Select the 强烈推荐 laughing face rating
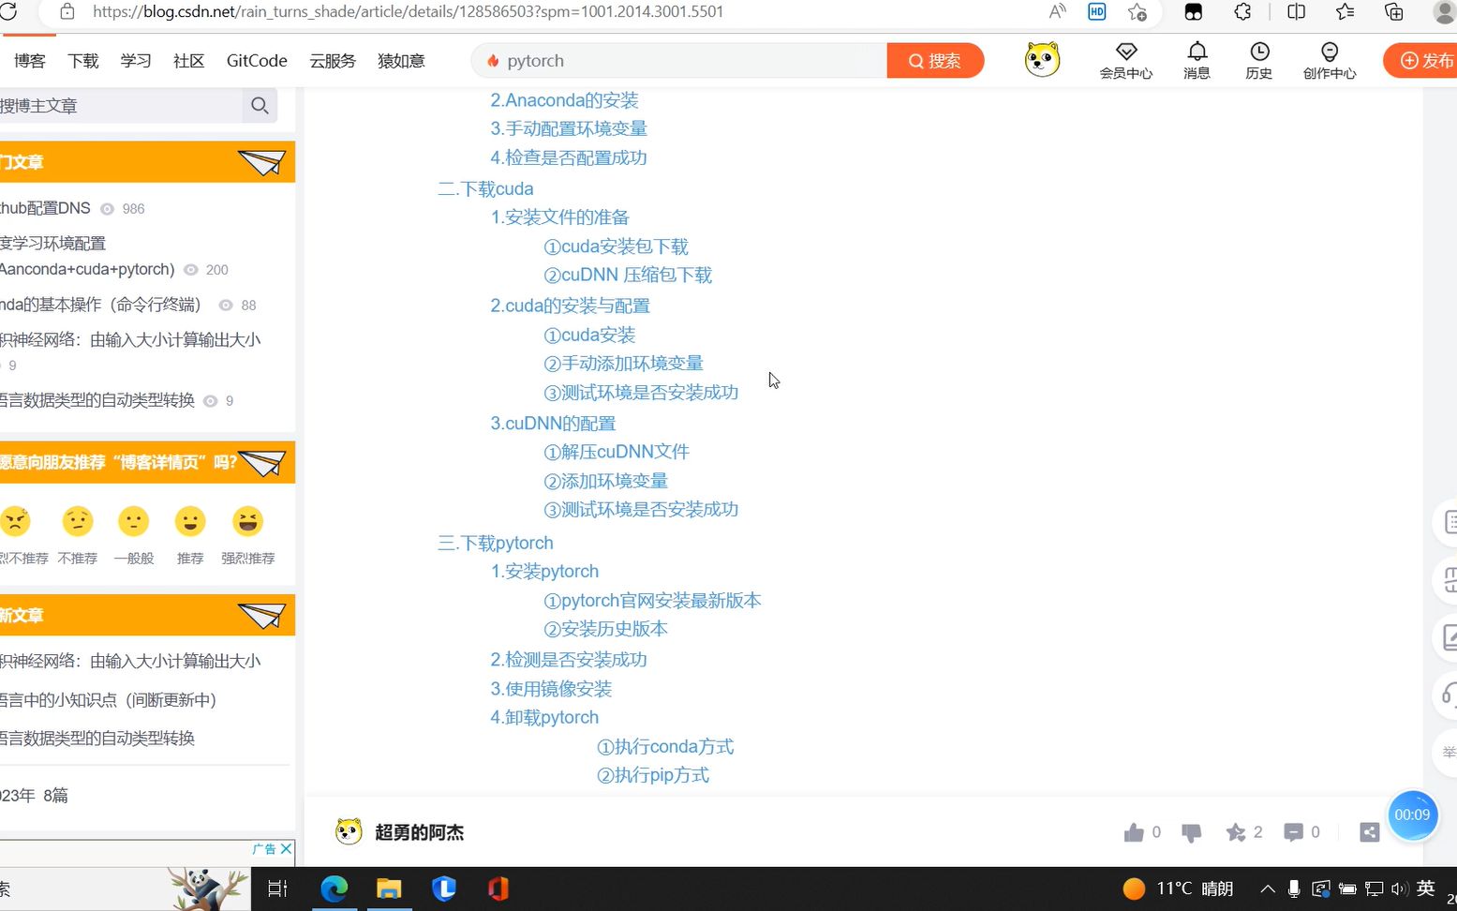Viewport: 1457px width, 911px height. pos(248,521)
